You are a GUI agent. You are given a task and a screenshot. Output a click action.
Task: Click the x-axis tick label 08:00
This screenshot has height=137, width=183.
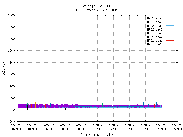point(65,129)
